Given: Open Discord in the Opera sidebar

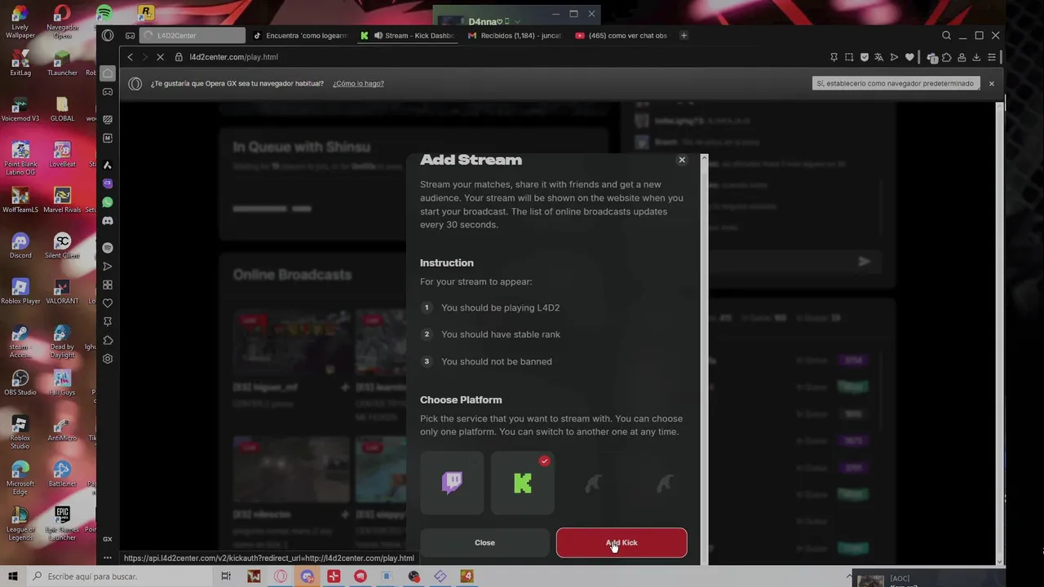Looking at the screenshot, I should click(x=108, y=221).
